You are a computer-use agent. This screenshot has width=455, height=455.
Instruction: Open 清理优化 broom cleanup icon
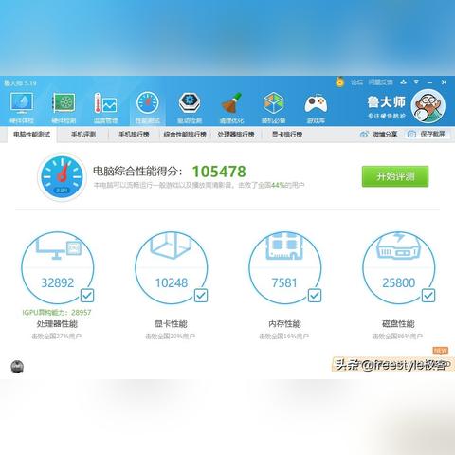(231, 107)
